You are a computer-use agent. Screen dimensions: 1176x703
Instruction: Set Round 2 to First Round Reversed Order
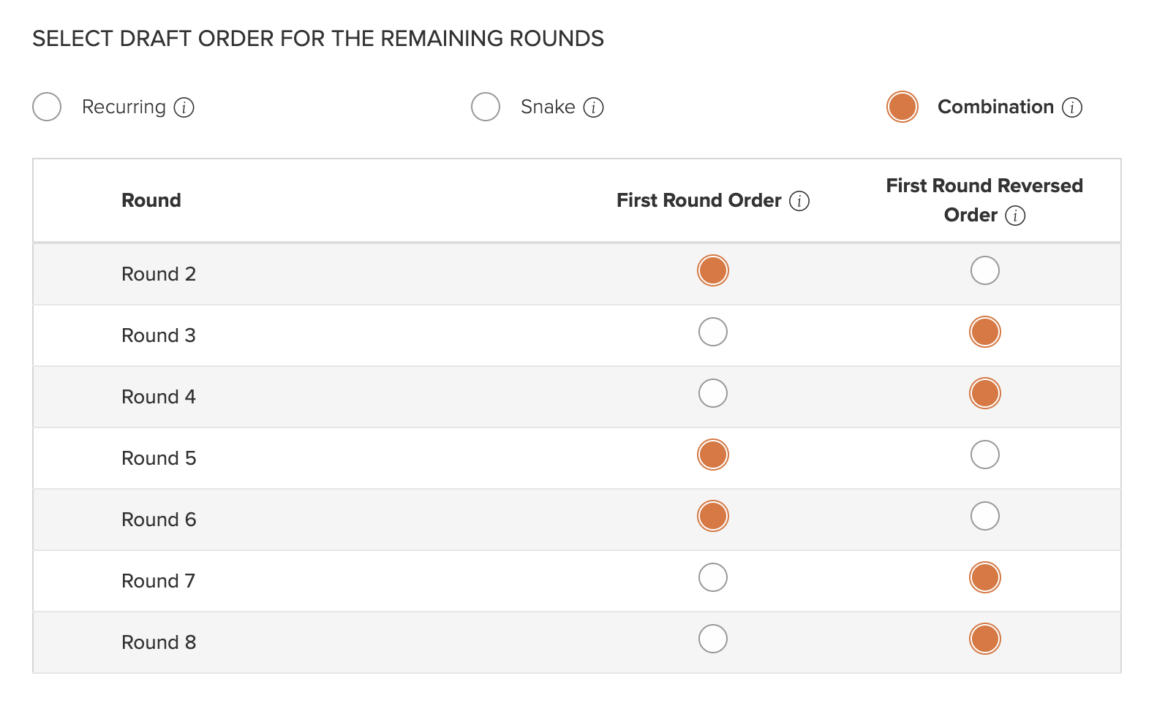(985, 270)
